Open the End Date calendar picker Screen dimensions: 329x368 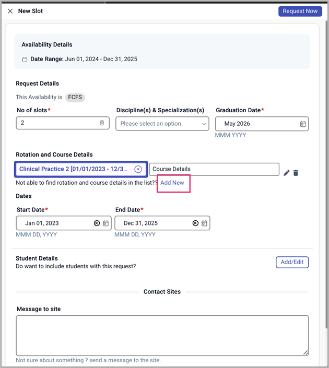click(204, 223)
